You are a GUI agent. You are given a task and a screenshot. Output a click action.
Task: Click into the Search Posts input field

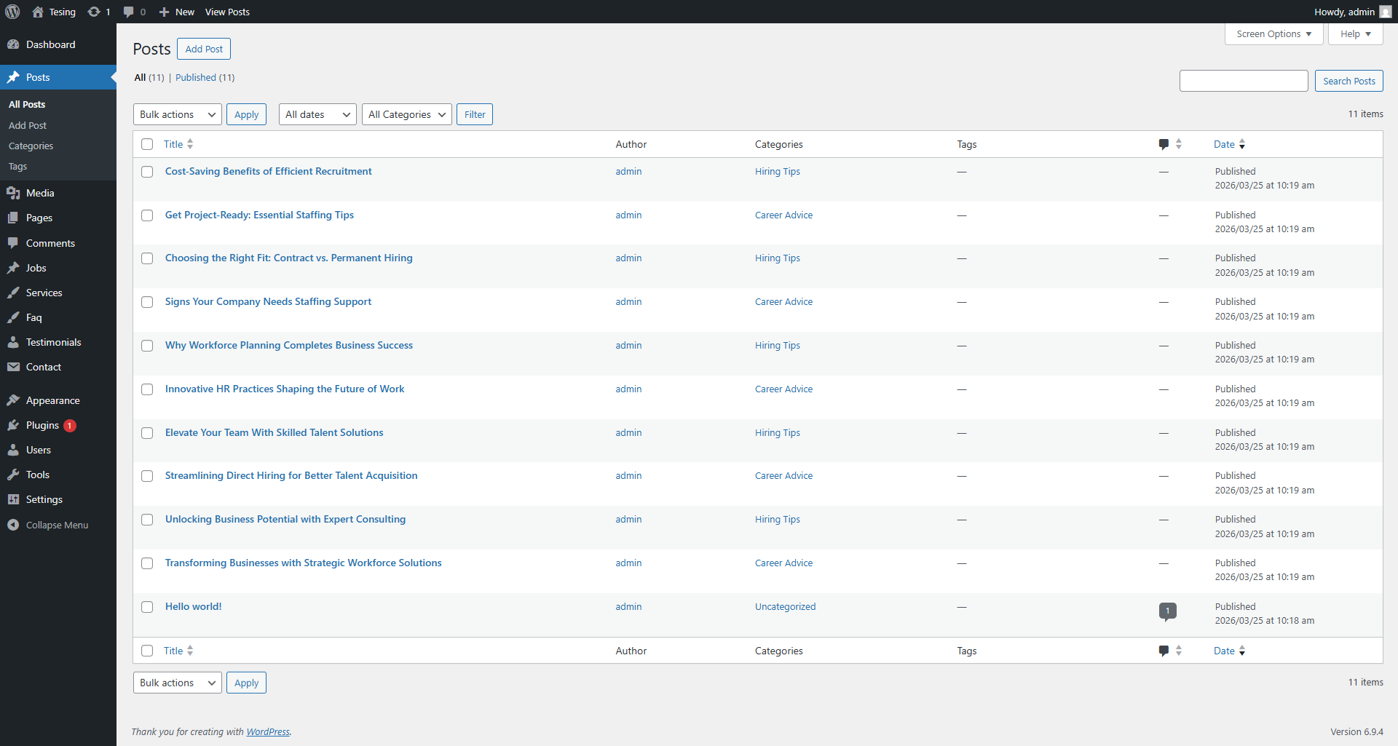coord(1243,81)
